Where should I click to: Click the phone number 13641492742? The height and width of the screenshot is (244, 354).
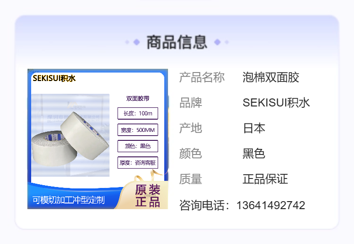(271, 205)
